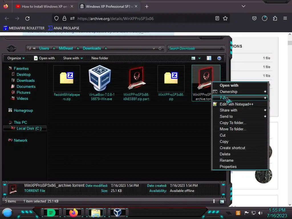Viewport: 292px width, 219px height.
Task: Toggle Firefox reader view icon
Action: click(x=217, y=18)
